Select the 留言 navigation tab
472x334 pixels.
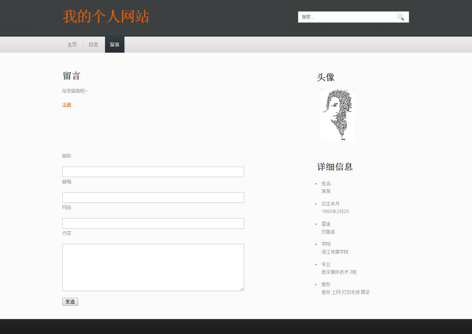point(115,45)
